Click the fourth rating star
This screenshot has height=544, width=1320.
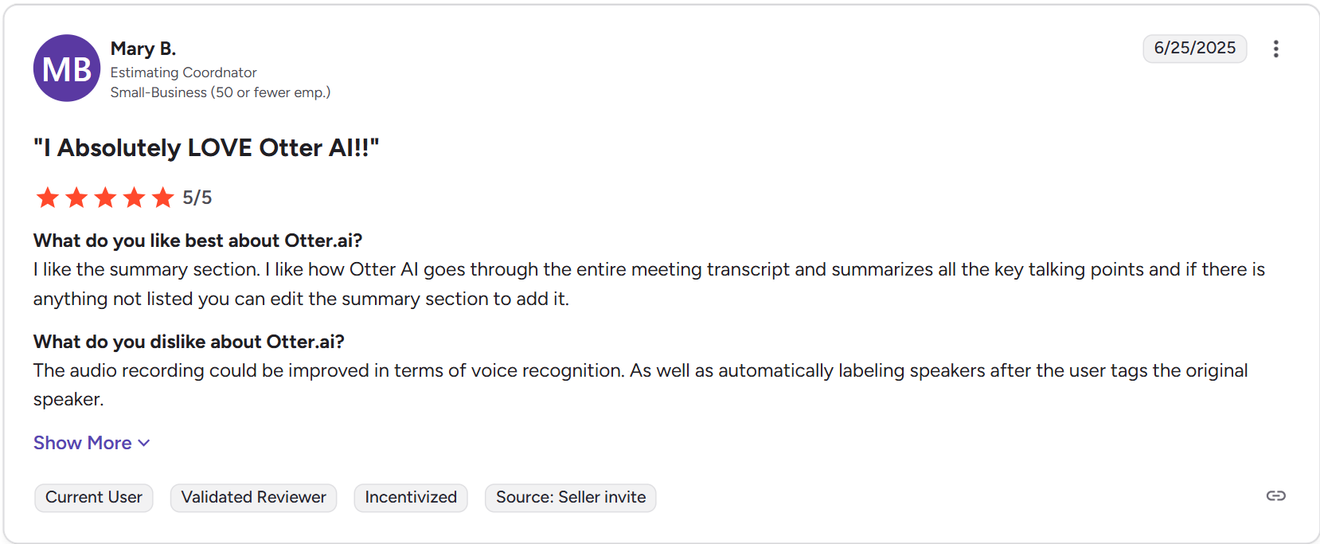pos(134,198)
